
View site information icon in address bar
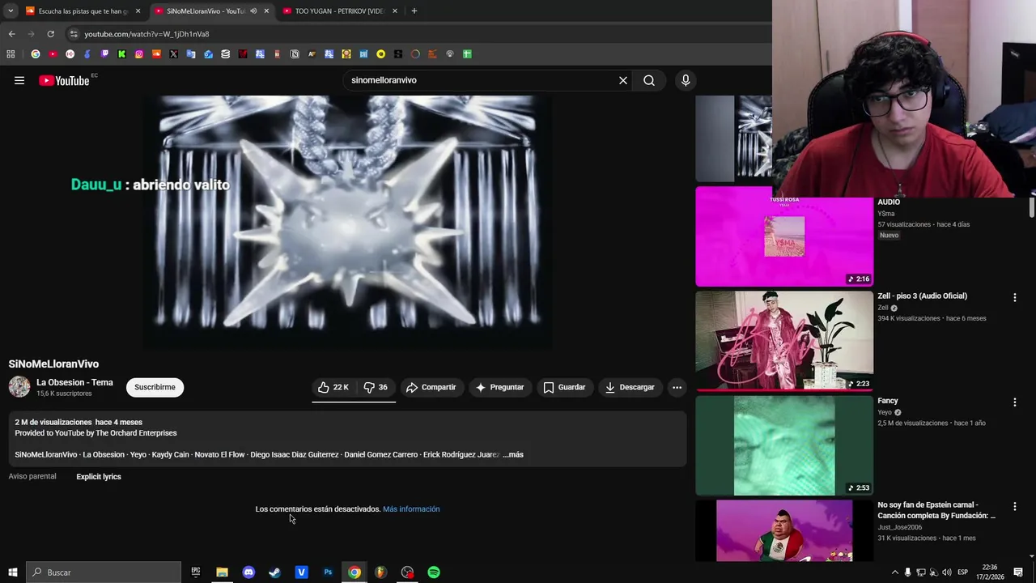[74, 34]
